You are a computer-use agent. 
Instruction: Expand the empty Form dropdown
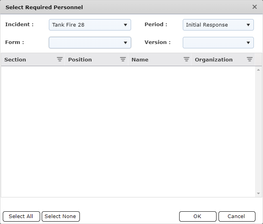point(90,42)
